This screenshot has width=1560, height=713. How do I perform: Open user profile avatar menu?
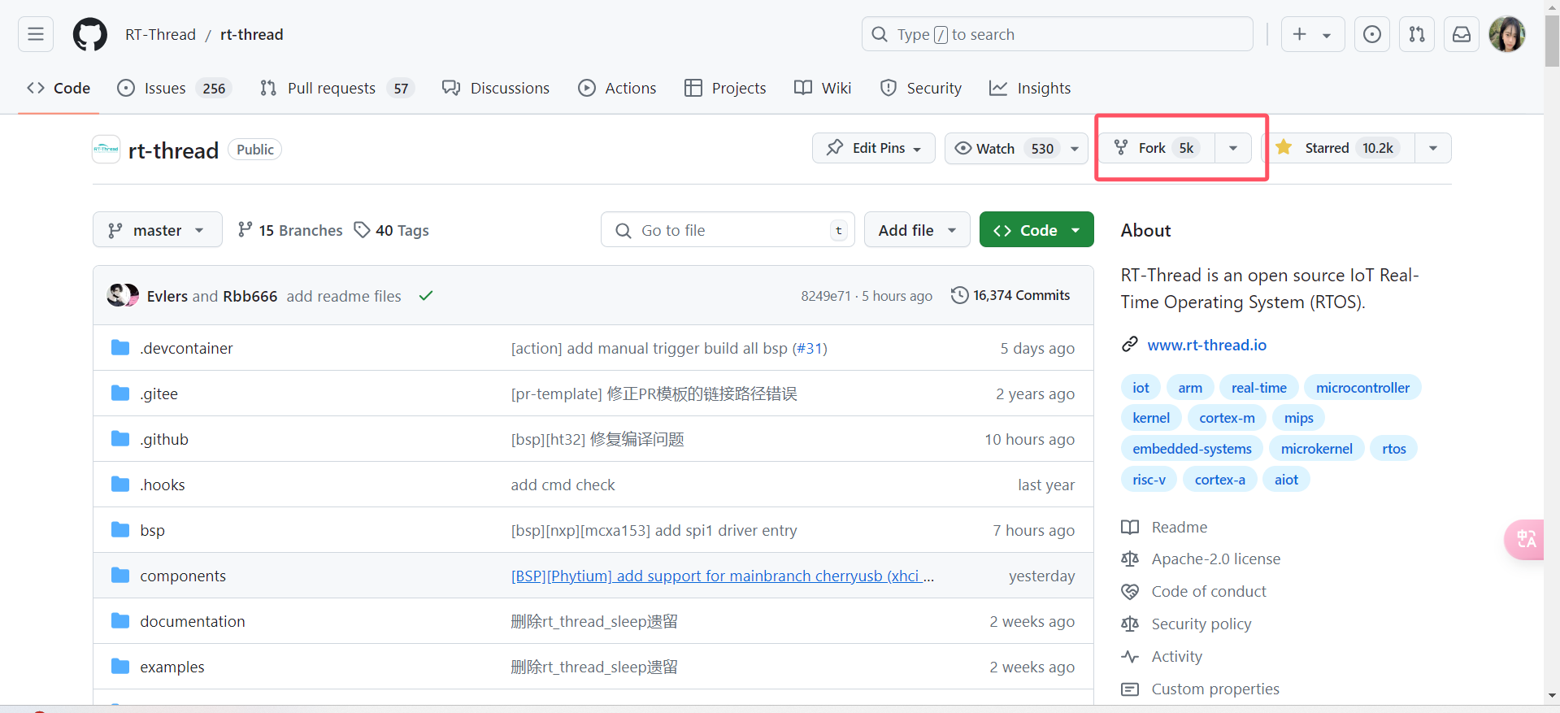click(x=1507, y=34)
